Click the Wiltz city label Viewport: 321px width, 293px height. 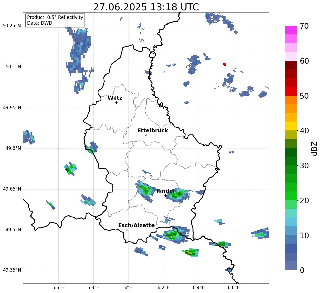point(115,98)
